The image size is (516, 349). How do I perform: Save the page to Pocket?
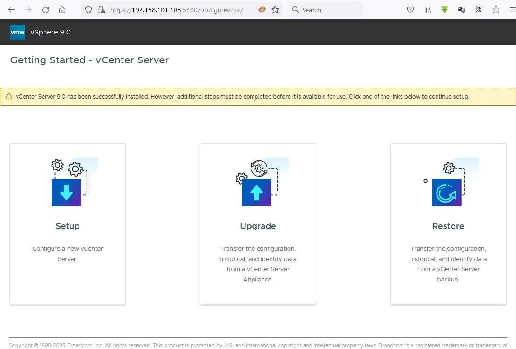(411, 9)
